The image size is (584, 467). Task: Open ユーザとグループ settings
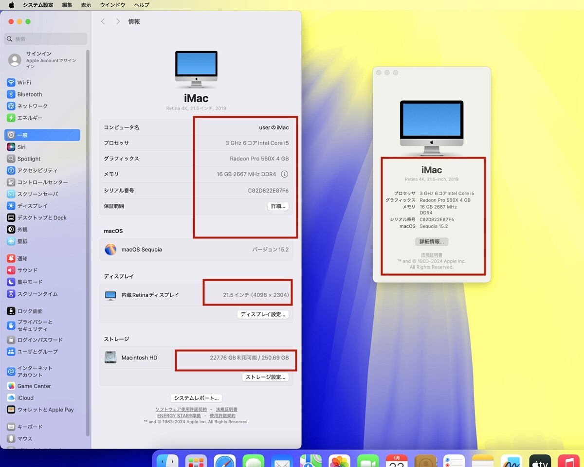[42, 351]
